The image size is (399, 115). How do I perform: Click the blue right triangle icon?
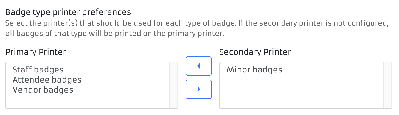[x=199, y=89]
